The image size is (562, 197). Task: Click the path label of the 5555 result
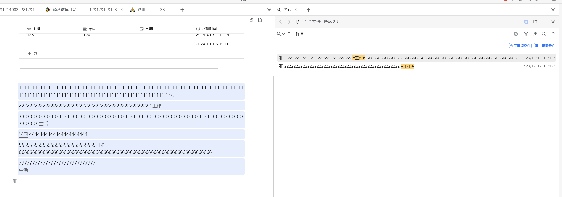pos(539,58)
